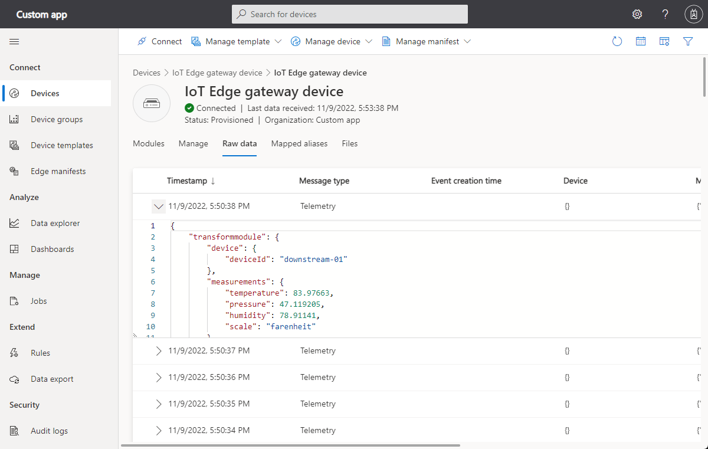Click the "downstream-01" value in JSON
The image size is (708, 449).
tap(313, 259)
